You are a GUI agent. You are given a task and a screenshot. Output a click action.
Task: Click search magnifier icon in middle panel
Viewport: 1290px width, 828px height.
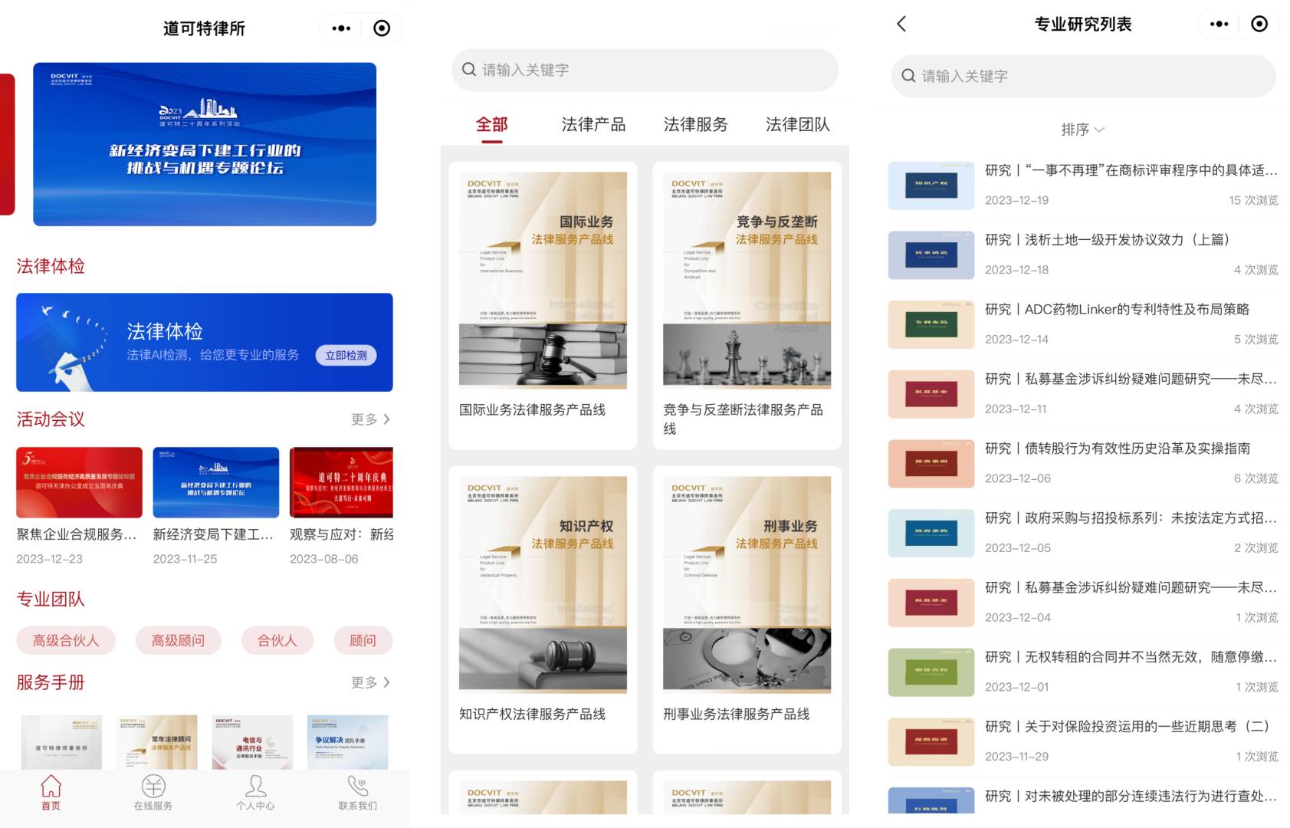coord(469,70)
